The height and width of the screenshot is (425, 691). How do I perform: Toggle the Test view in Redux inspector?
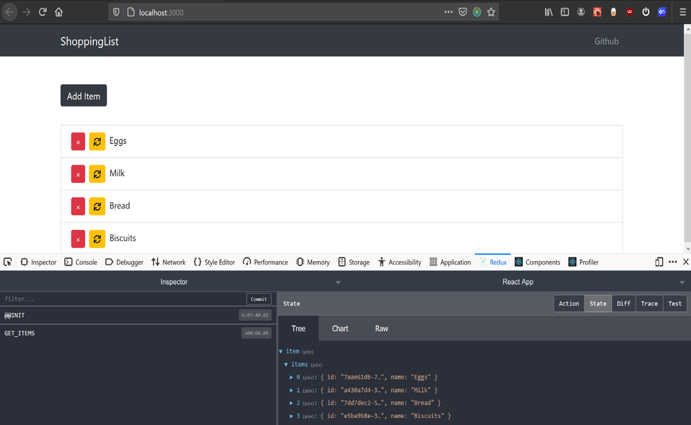click(675, 303)
